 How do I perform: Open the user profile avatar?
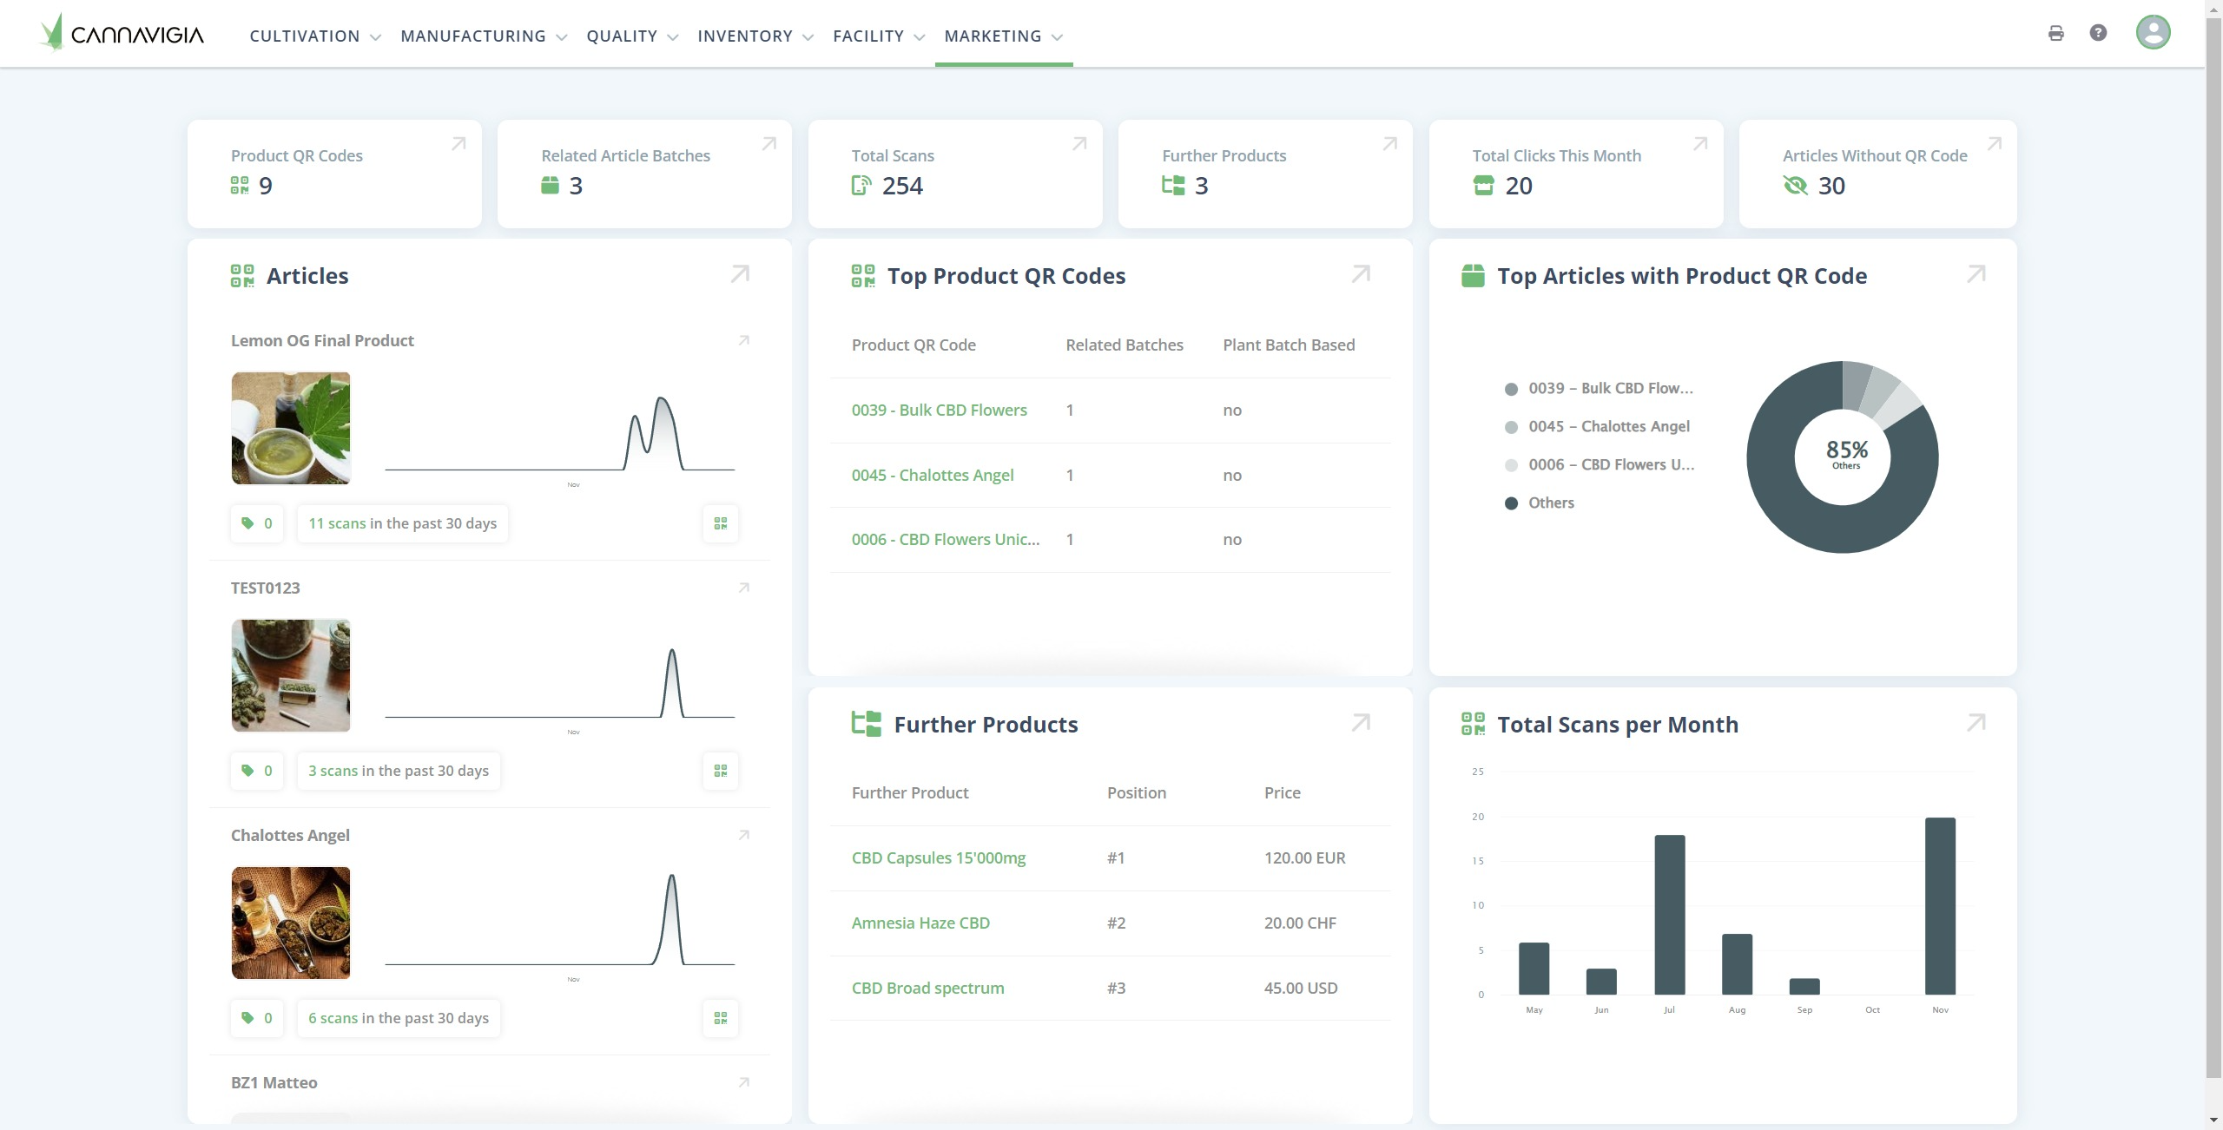point(2153,33)
